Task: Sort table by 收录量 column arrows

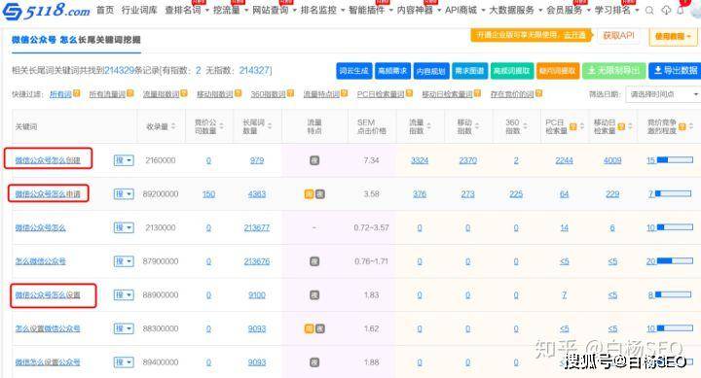Action: (x=173, y=126)
